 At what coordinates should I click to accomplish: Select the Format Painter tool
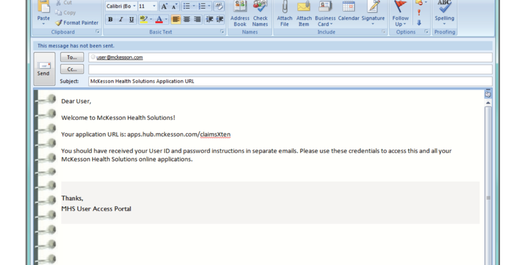pyautogui.click(x=78, y=23)
